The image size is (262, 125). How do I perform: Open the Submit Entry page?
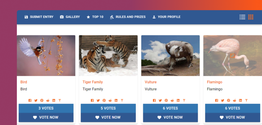point(39,17)
